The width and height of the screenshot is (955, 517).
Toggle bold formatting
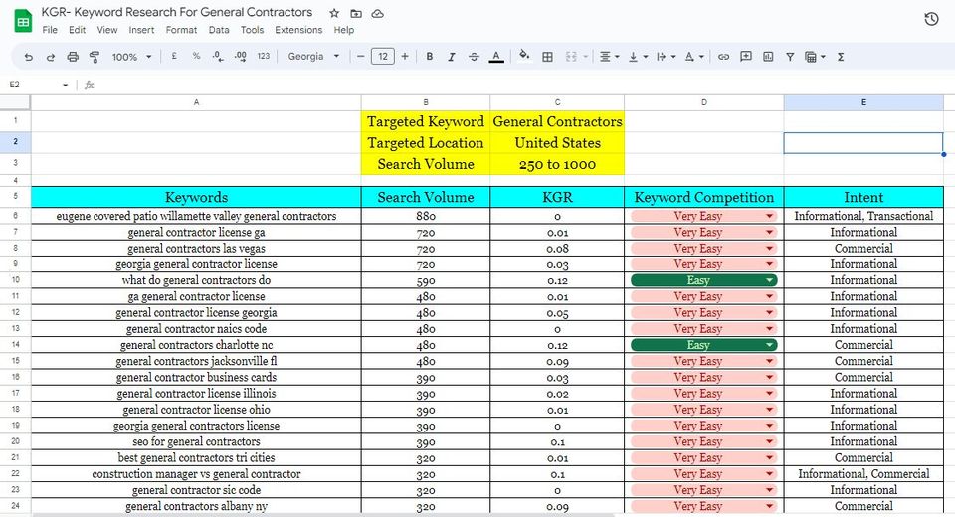point(430,57)
